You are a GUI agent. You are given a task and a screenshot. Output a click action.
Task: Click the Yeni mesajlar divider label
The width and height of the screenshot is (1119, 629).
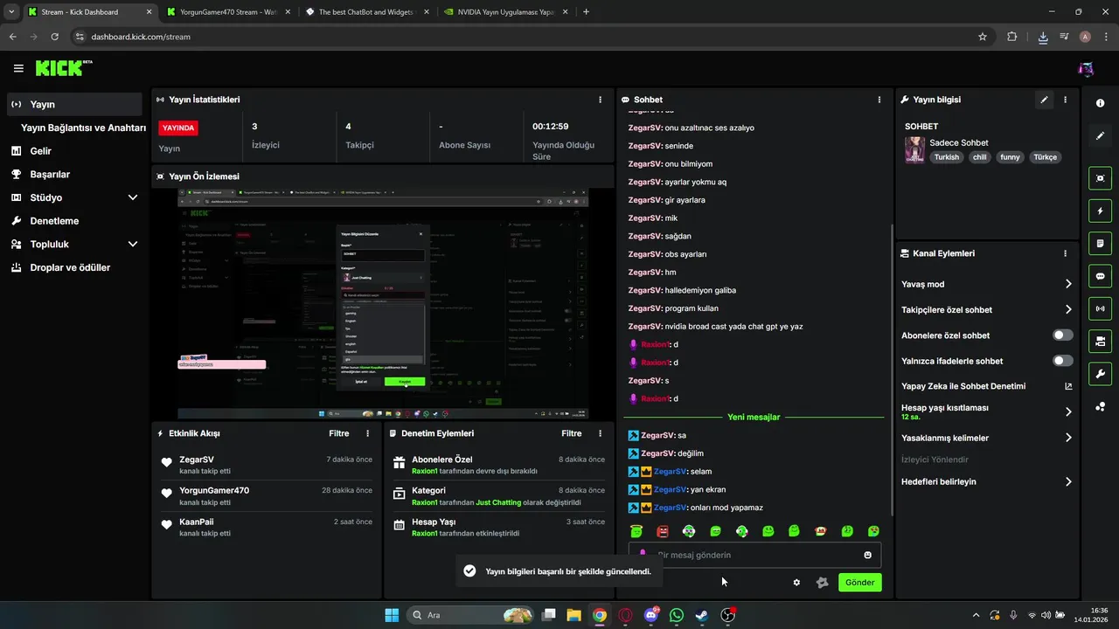[754, 418]
